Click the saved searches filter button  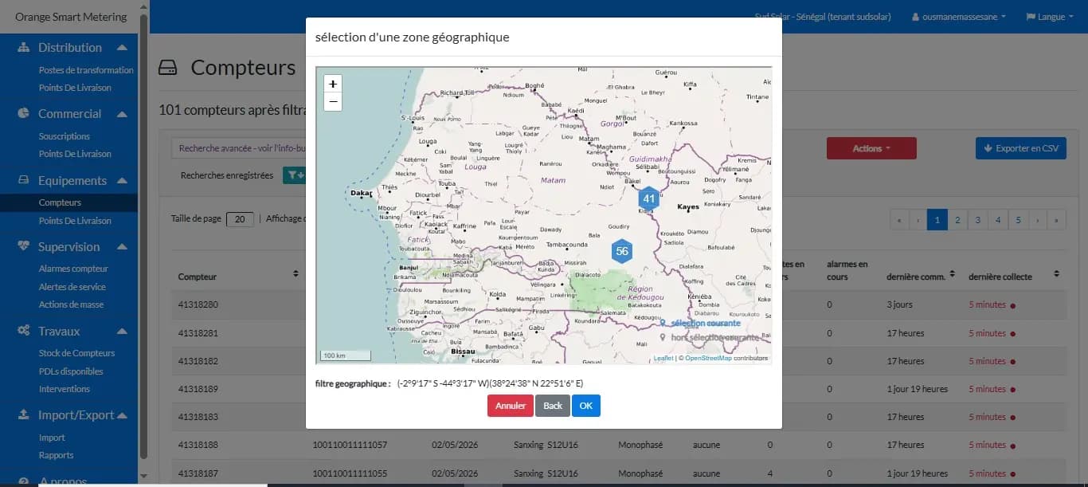[295, 175]
